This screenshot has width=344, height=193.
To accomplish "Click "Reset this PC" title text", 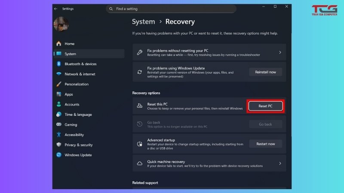I will pos(157,104).
